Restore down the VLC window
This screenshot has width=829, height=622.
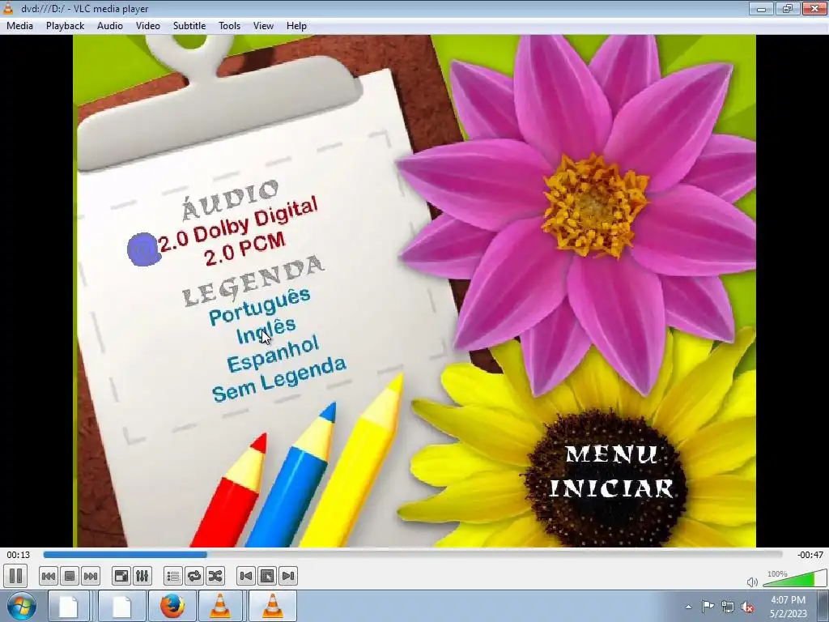788,8
